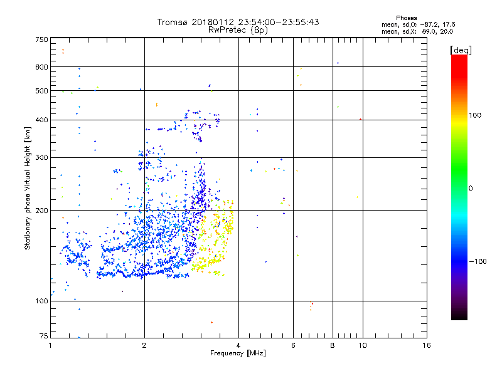
Task: Select the '6' MHz frequency tick label
Action: 293,345
